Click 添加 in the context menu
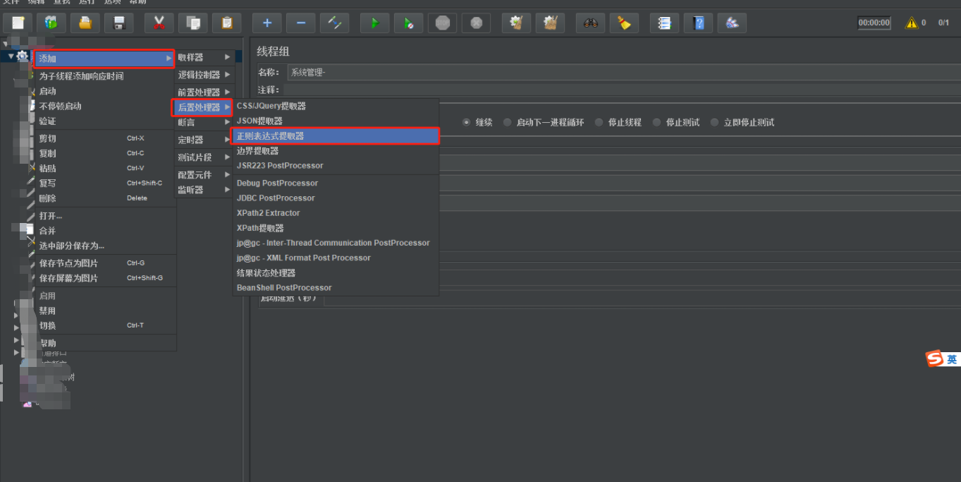Viewport: 961px width, 482px height. coord(104,59)
